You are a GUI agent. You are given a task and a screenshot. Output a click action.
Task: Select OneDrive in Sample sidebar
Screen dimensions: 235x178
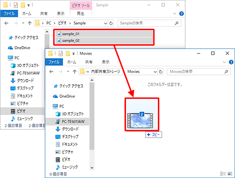(19, 48)
